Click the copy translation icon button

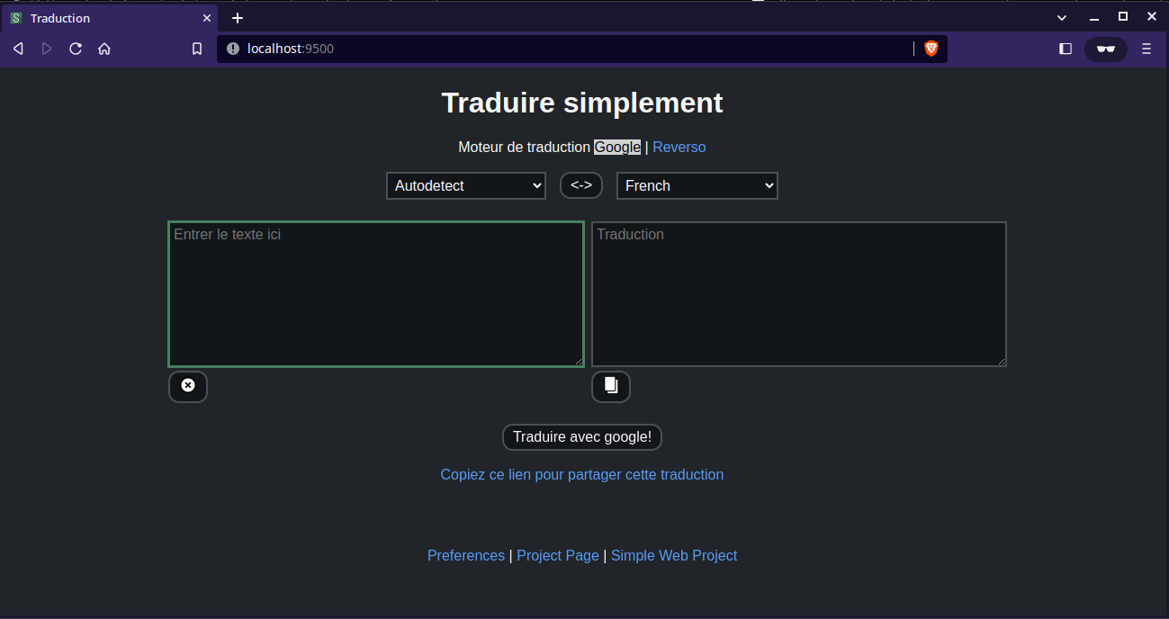click(611, 386)
